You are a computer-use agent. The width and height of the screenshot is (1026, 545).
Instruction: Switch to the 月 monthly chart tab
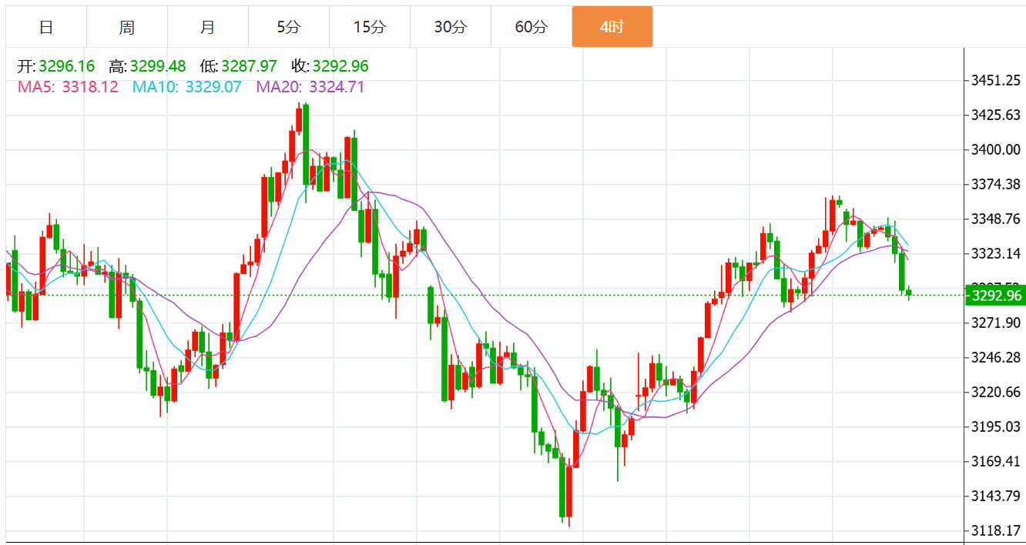pyautogui.click(x=208, y=27)
